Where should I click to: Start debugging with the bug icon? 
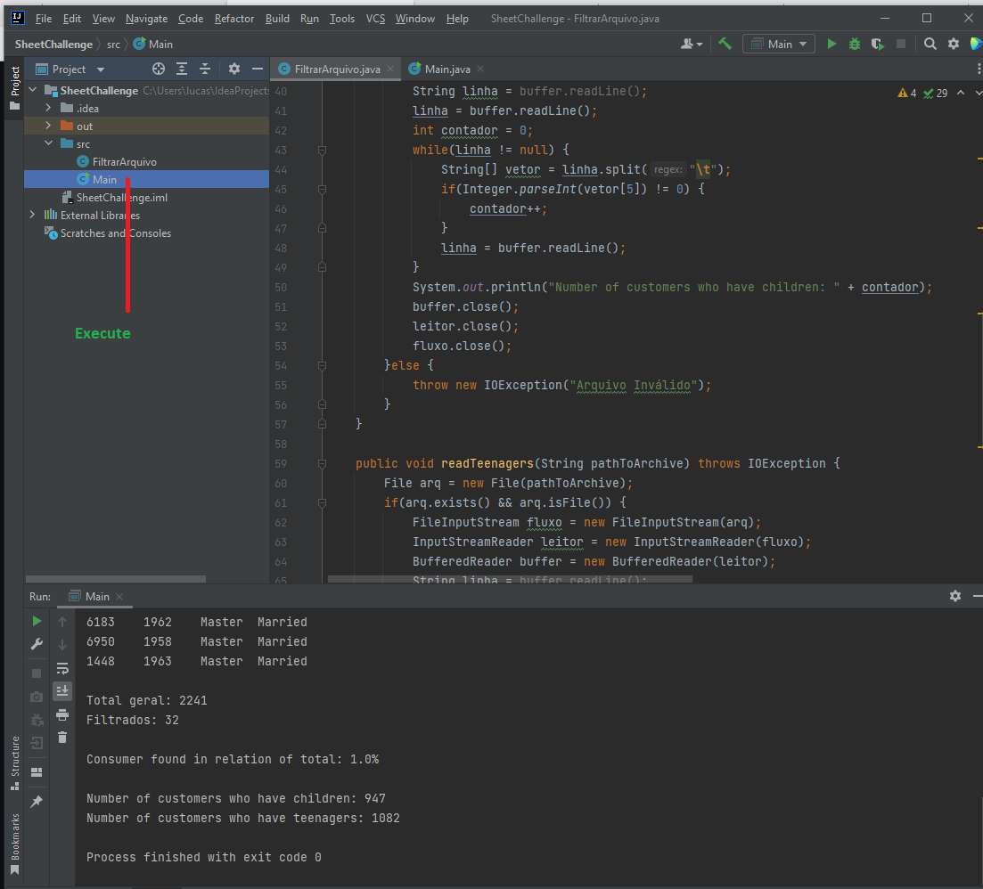coord(854,44)
